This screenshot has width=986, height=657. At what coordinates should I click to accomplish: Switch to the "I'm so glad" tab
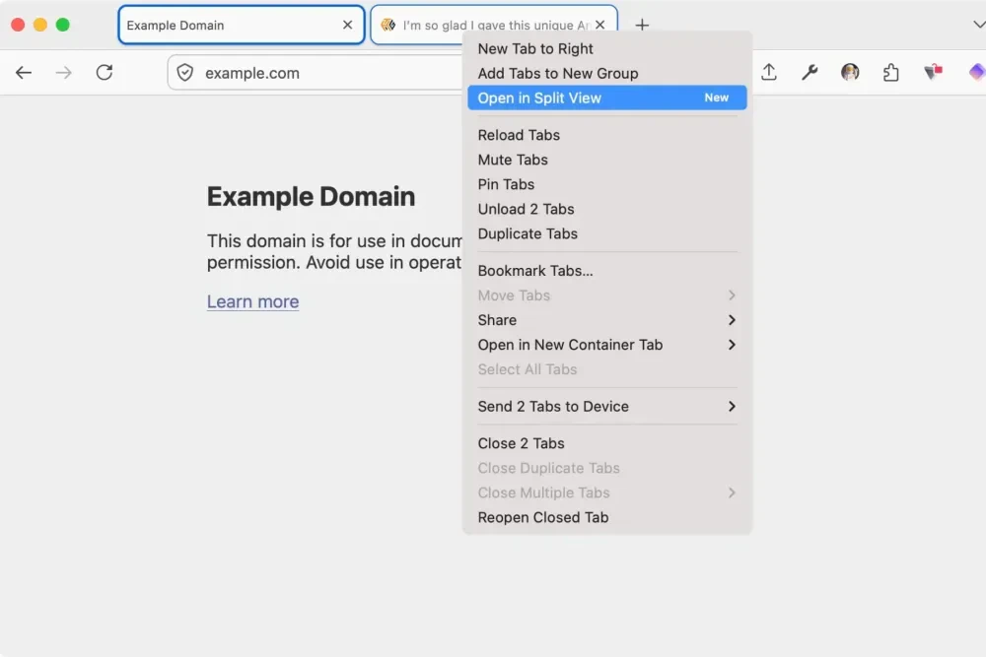tap(494, 19)
